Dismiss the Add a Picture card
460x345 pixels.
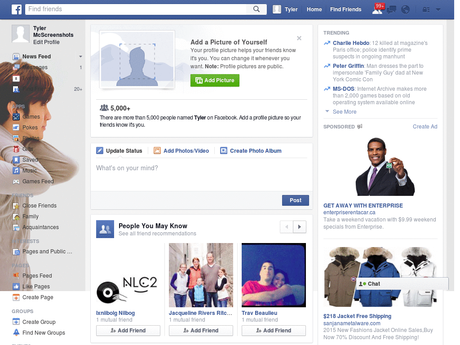tap(299, 38)
